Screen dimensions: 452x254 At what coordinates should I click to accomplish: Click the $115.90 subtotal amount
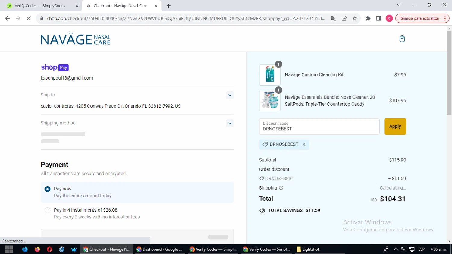pyautogui.click(x=397, y=160)
